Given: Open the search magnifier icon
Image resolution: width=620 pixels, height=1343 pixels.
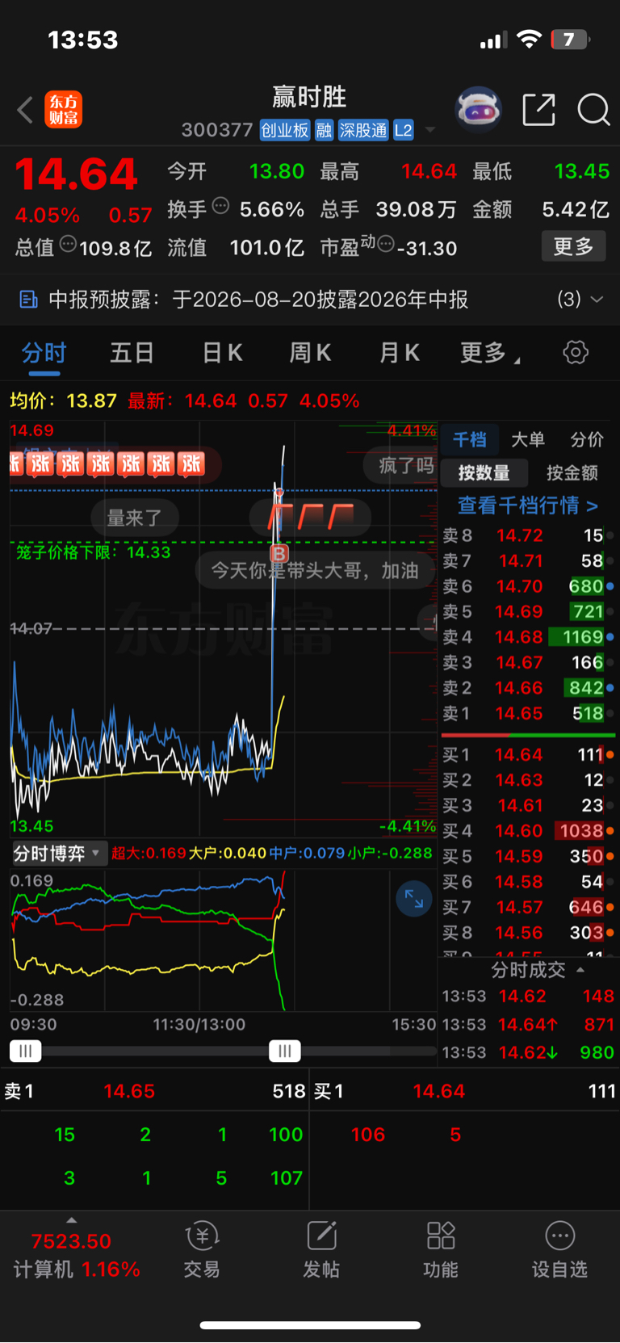Looking at the screenshot, I should pyautogui.click(x=593, y=109).
